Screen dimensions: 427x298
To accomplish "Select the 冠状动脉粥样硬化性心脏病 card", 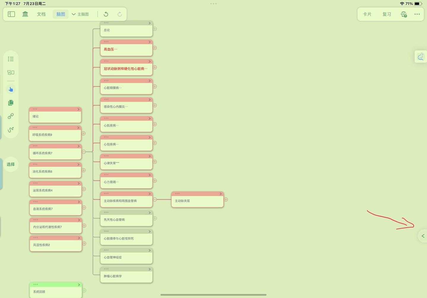I will 126,67.
